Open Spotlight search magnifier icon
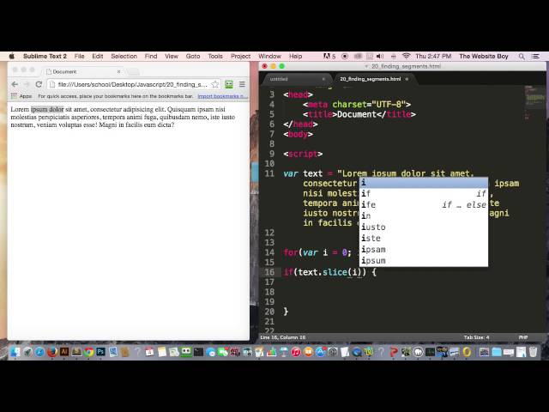Image resolution: width=549 pixels, height=412 pixels. click(522, 56)
